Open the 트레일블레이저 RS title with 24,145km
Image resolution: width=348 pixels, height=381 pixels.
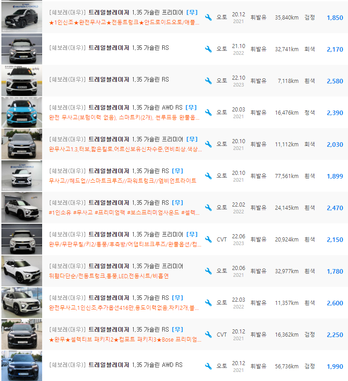point(109,203)
